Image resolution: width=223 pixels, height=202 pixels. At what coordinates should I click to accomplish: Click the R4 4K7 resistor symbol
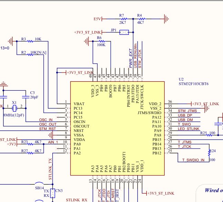coord(142,19)
